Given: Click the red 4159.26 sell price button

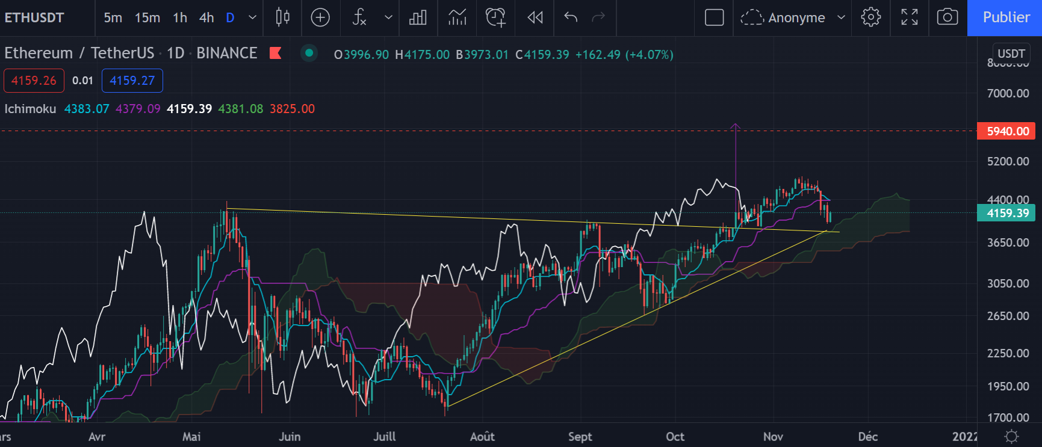Looking at the screenshot, I should 34,81.
